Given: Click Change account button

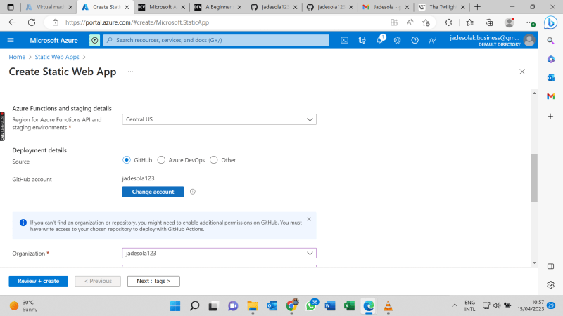Looking at the screenshot, I should coord(153,192).
